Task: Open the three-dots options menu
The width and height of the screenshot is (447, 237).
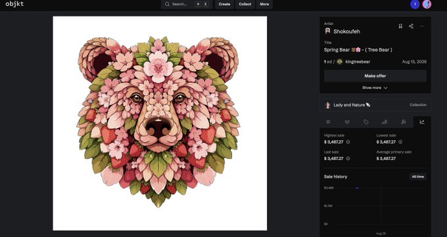Action: (x=421, y=26)
